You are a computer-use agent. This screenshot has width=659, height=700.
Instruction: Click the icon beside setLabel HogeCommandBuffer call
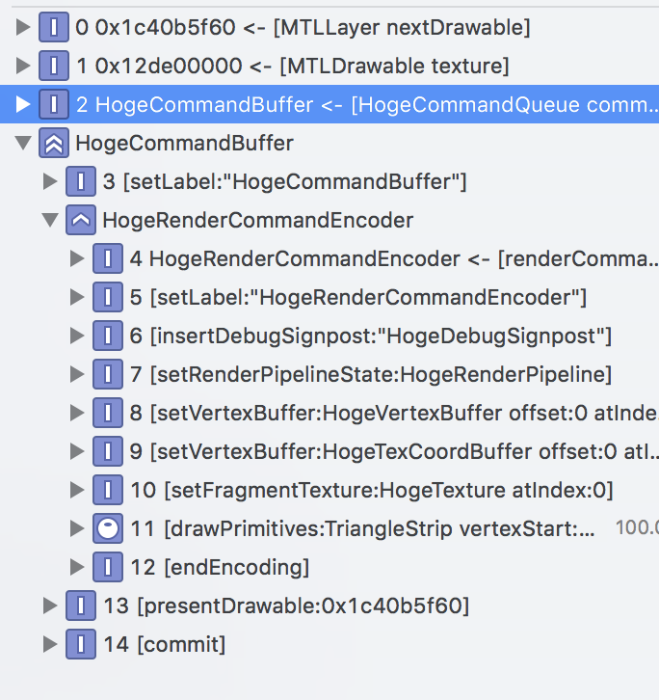[x=81, y=181]
